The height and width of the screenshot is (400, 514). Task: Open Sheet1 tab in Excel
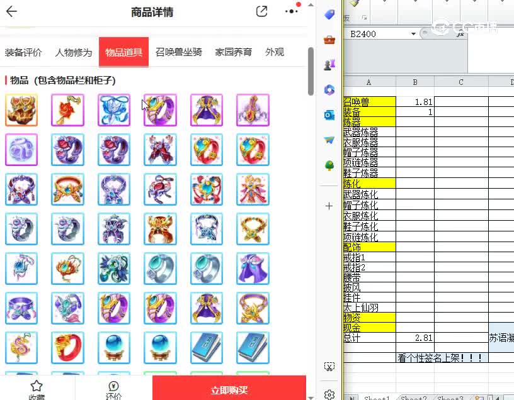coord(377,397)
